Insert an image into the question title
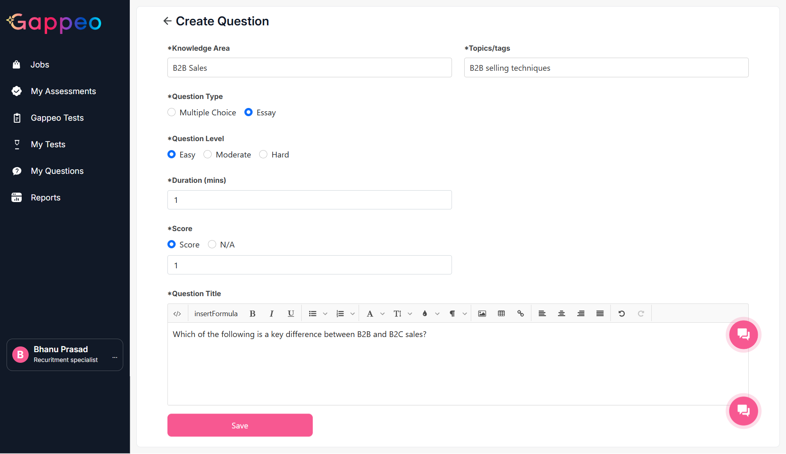 (482, 314)
